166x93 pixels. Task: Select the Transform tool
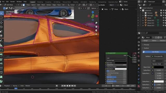point(1,36)
